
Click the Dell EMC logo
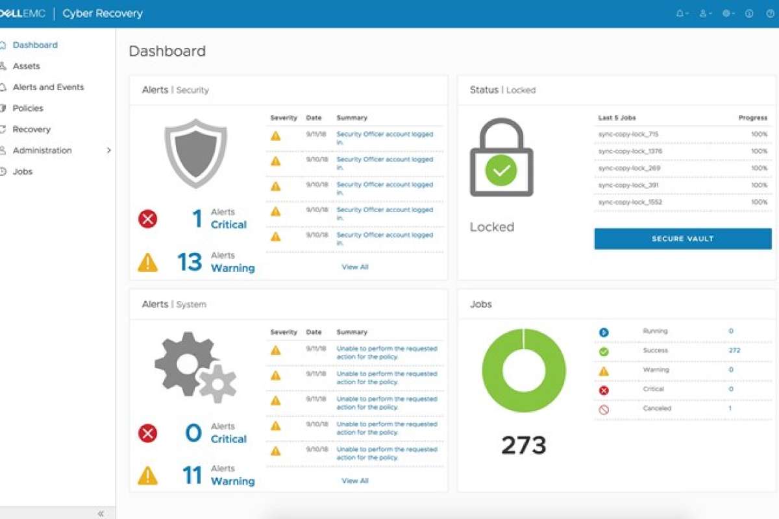pos(23,13)
